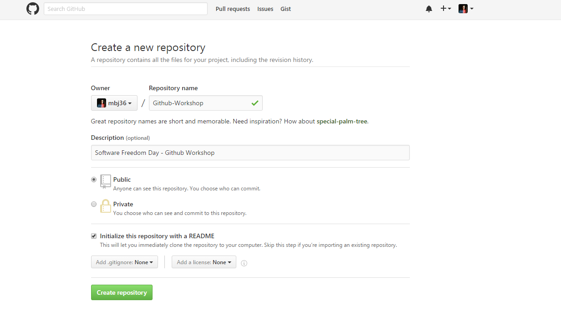561x312 pixels.
Task: Open the user avatar menu in header
Action: click(466, 9)
